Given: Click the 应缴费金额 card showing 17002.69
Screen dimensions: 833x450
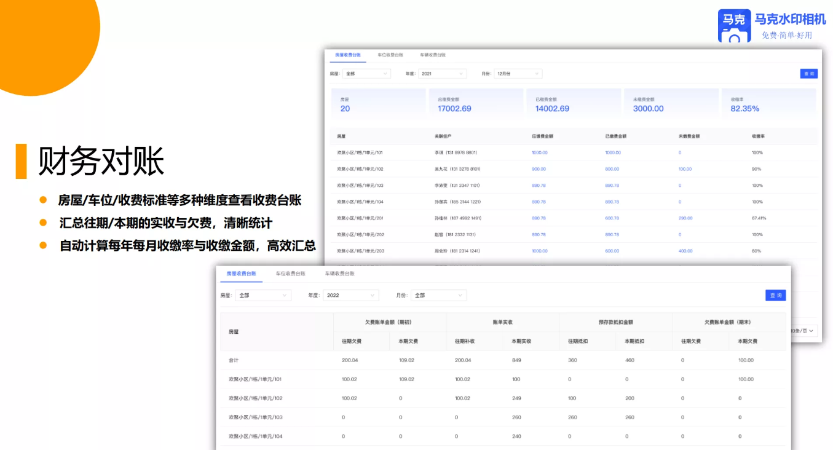Looking at the screenshot, I should coord(476,103).
